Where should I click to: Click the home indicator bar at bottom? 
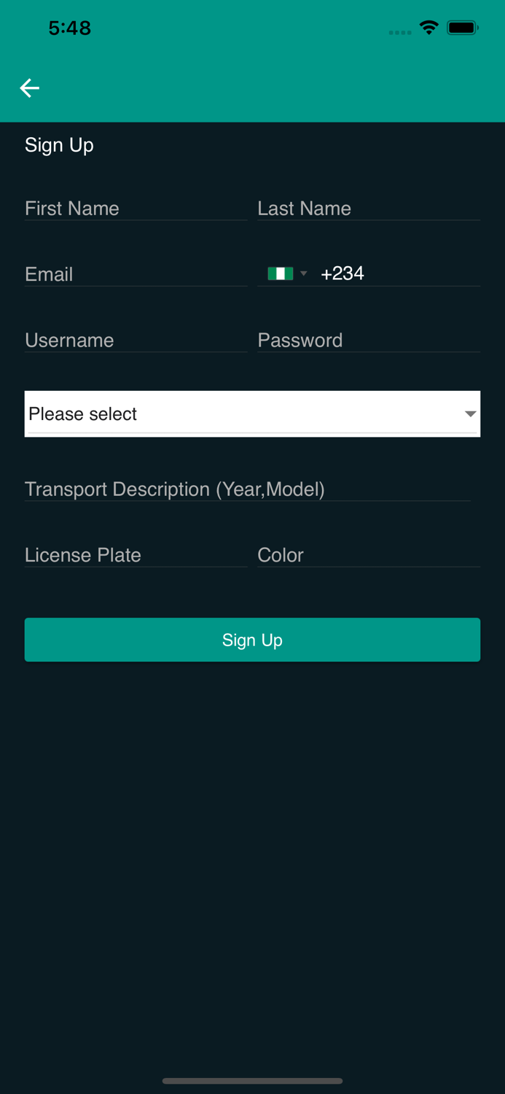(x=252, y=1082)
